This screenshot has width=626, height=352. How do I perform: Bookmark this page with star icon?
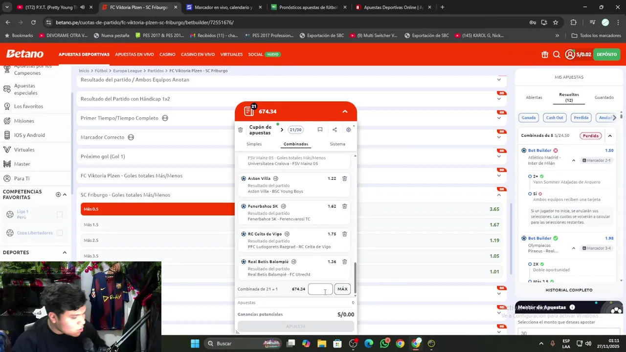pyautogui.click(x=556, y=22)
